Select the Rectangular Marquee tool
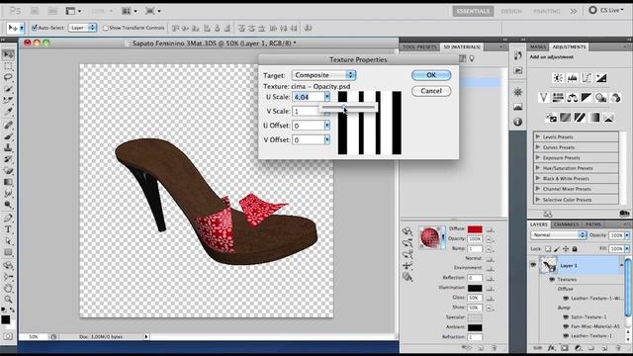Viewport: 633px width, 356px height. click(x=8, y=66)
